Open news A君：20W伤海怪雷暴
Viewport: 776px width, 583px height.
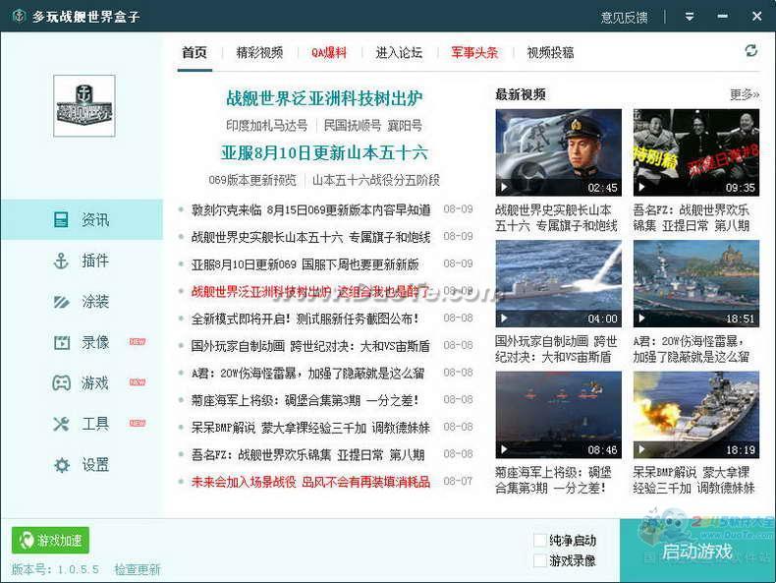point(307,373)
